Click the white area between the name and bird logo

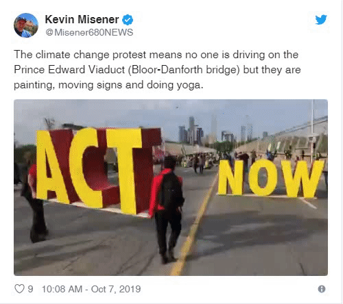click(x=224, y=20)
